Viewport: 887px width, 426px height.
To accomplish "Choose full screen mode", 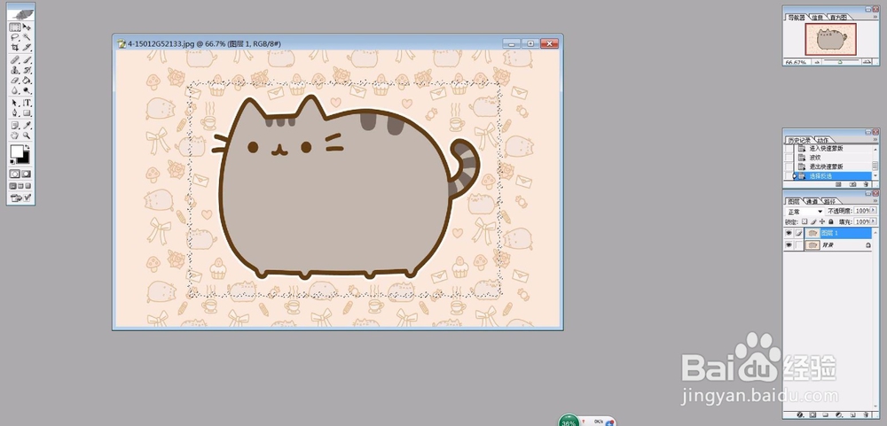I will [x=28, y=186].
